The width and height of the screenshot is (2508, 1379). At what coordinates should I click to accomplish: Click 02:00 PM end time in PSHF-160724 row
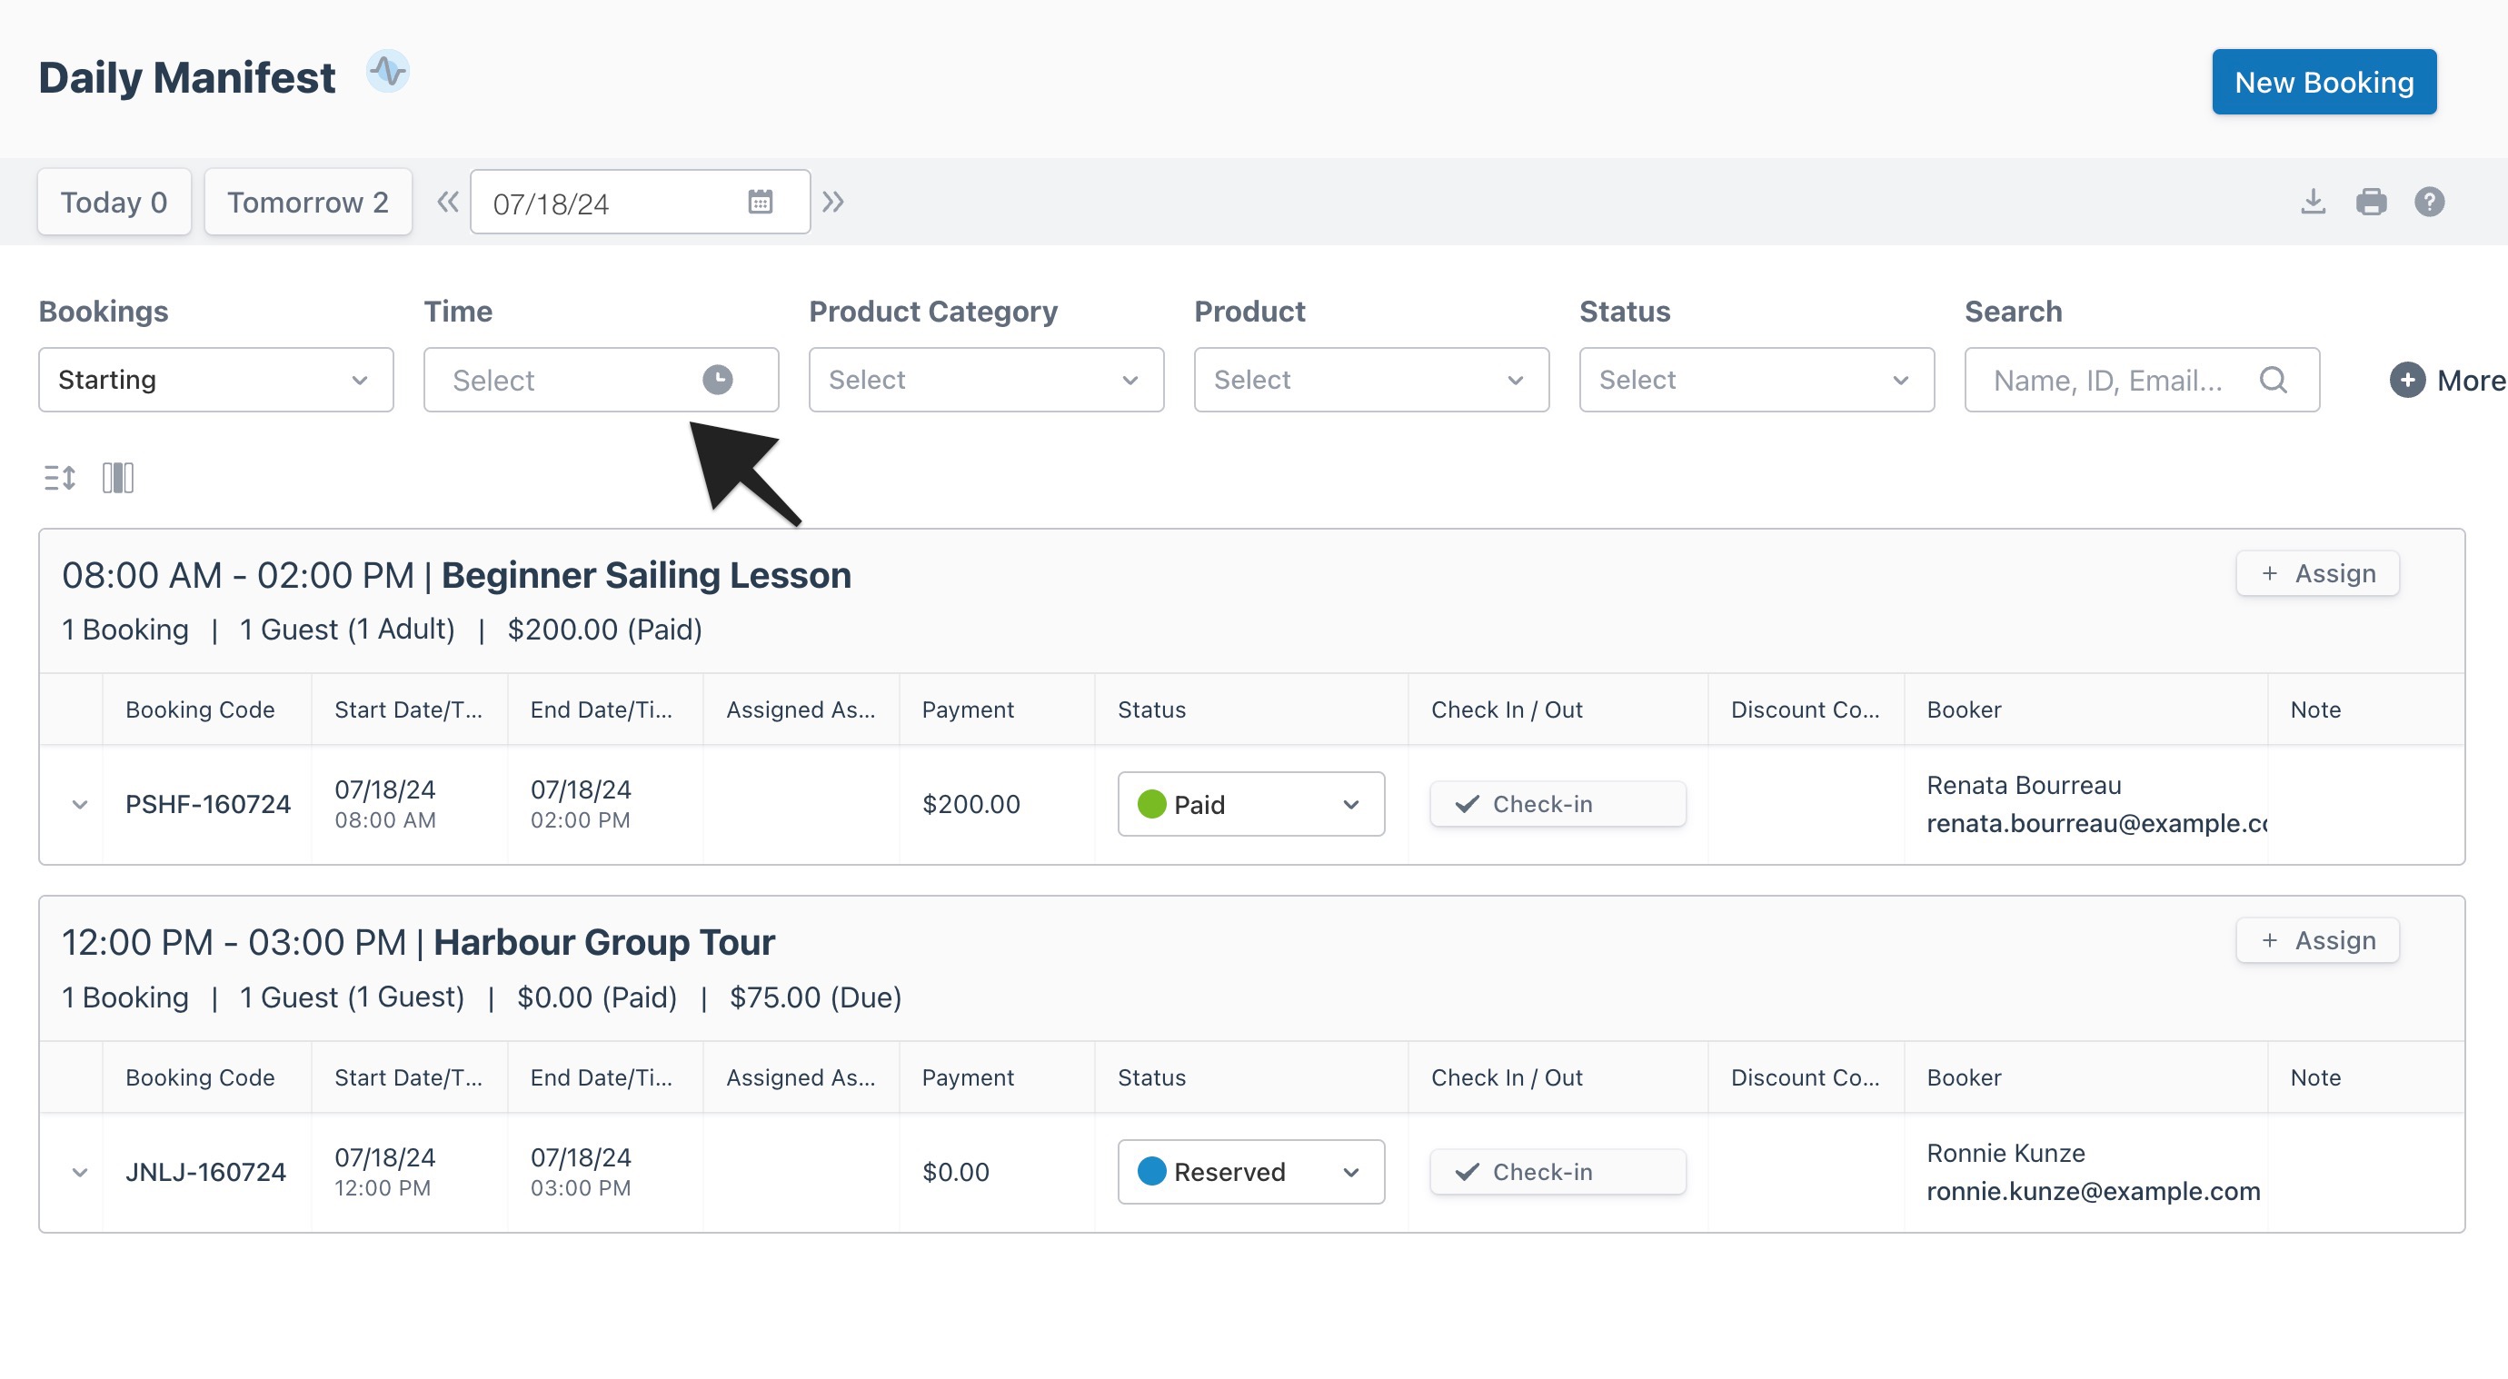click(x=581, y=820)
